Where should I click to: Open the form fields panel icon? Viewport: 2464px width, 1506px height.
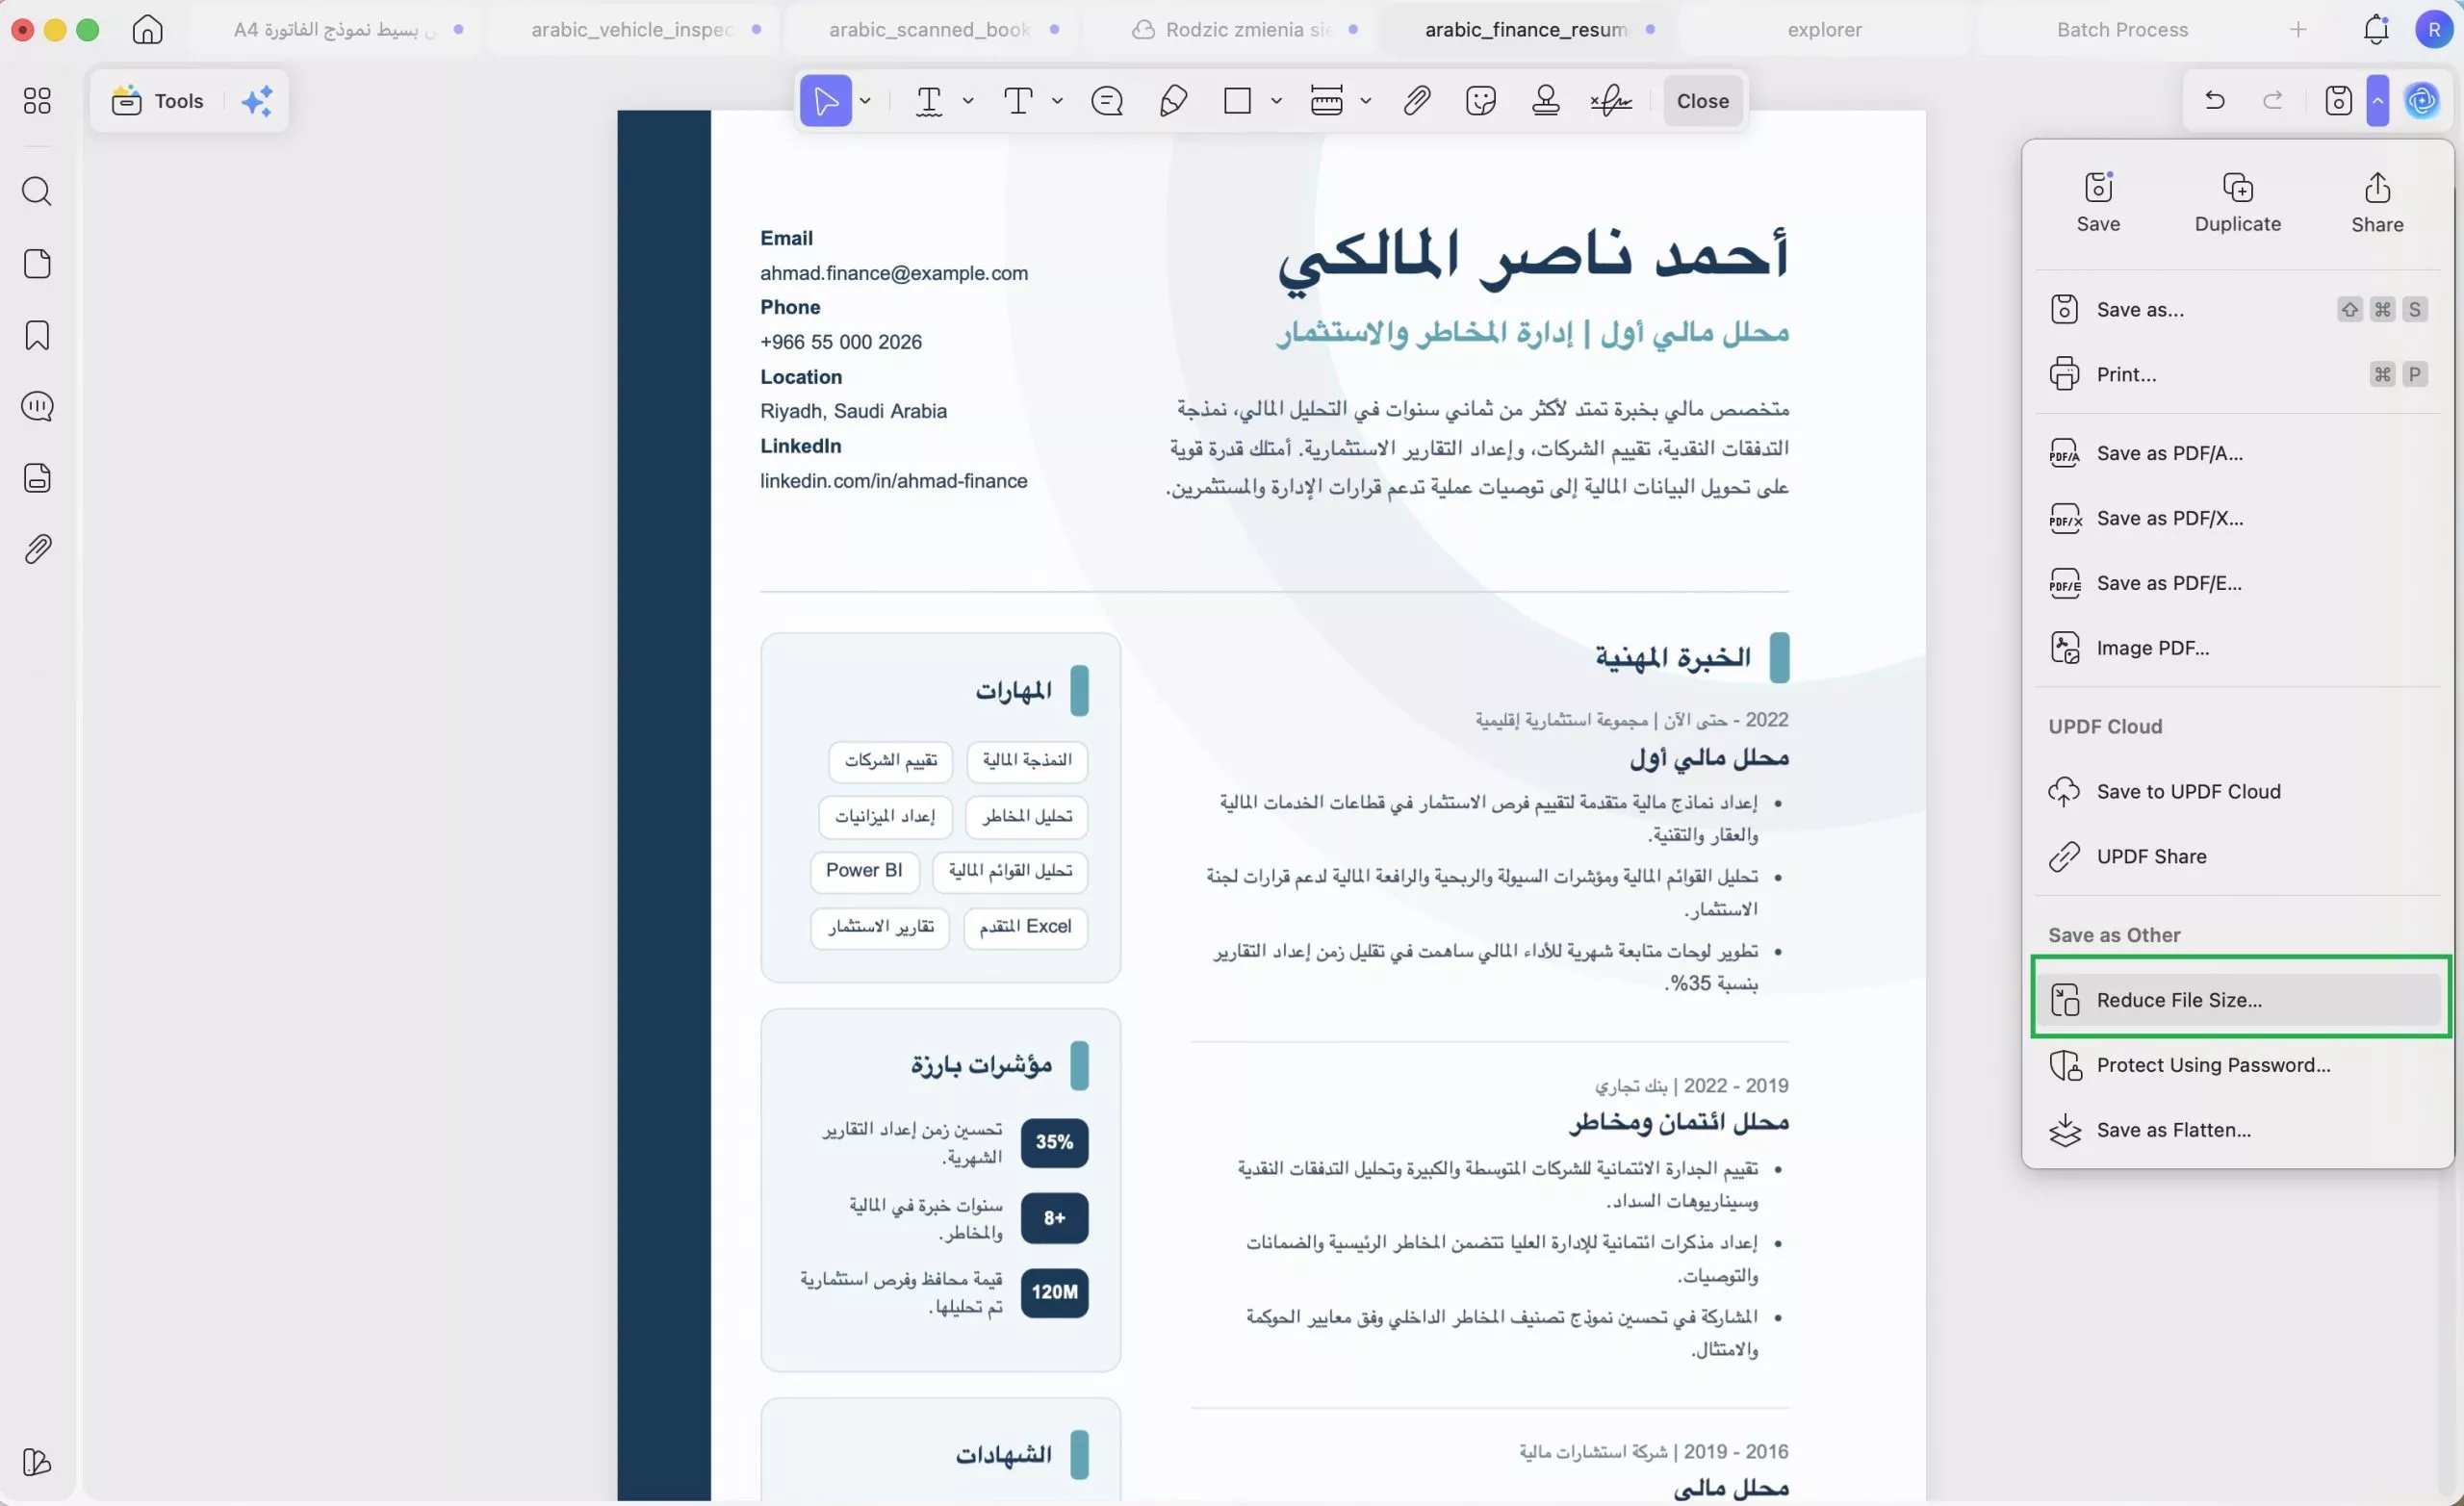(x=37, y=477)
